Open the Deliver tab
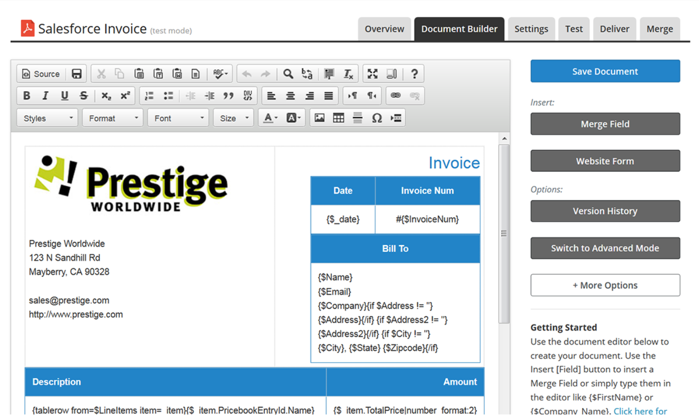The width and height of the screenshot is (699, 418). tap(615, 29)
